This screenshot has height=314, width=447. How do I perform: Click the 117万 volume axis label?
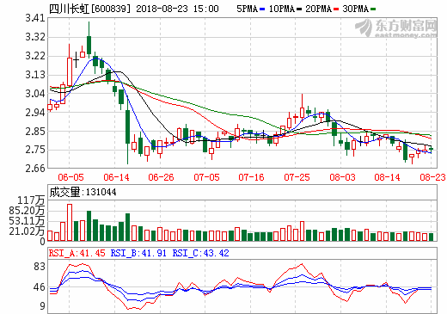point(31,200)
